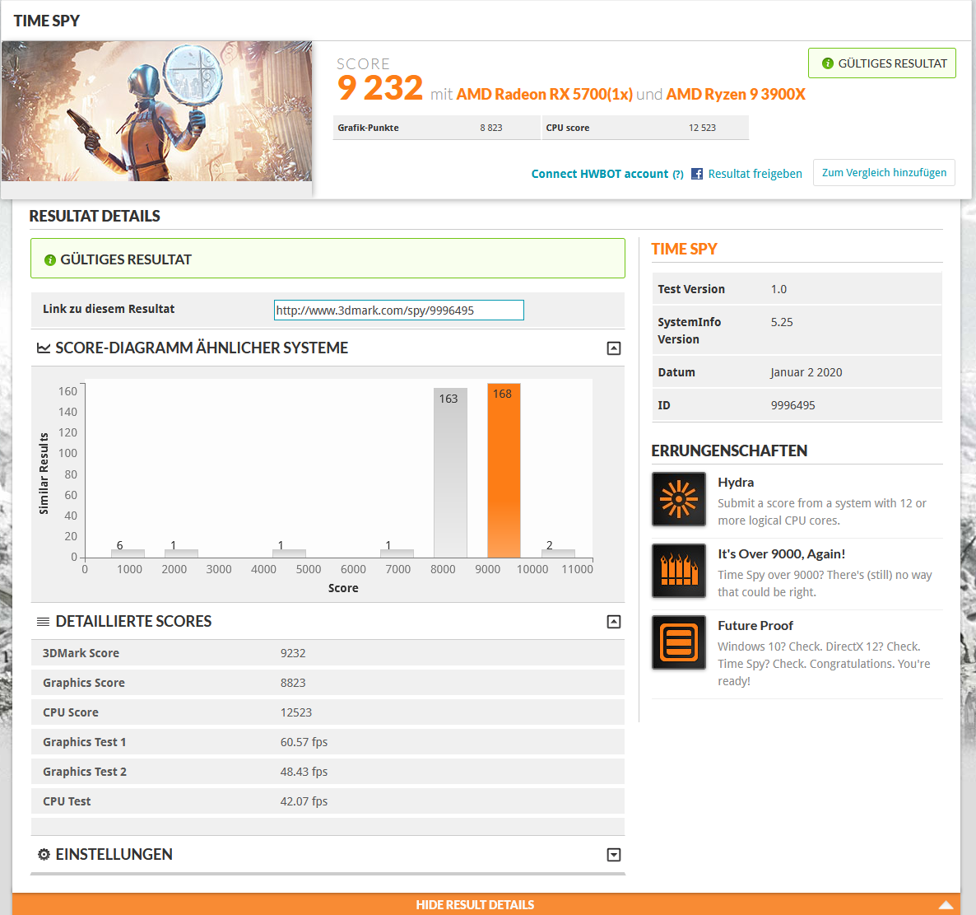Click the grey 163 bar in chart

click(x=450, y=473)
